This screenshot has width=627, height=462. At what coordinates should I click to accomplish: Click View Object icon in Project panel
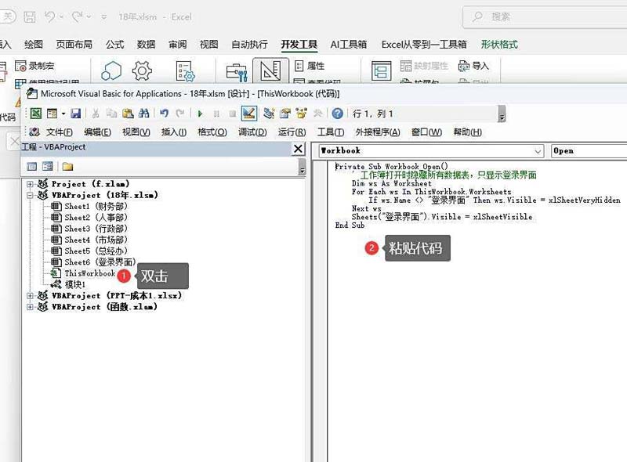(x=48, y=167)
